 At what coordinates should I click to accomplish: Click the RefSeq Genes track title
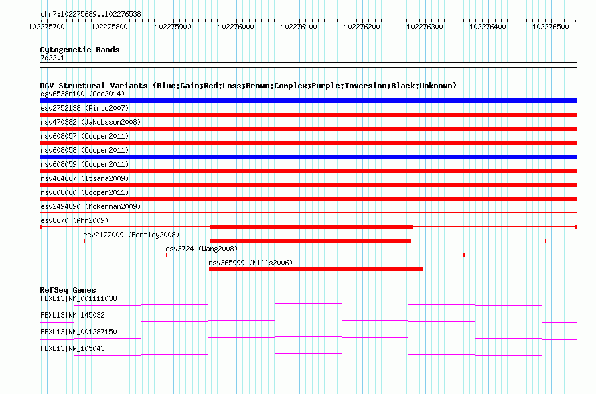pyautogui.click(x=68, y=290)
